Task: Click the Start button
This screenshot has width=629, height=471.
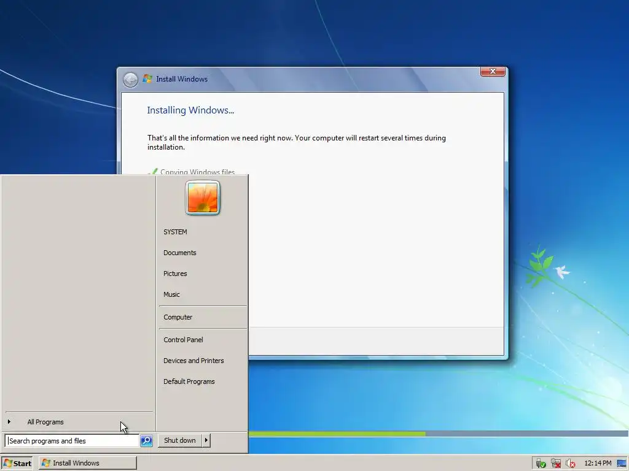Action: [x=17, y=463]
